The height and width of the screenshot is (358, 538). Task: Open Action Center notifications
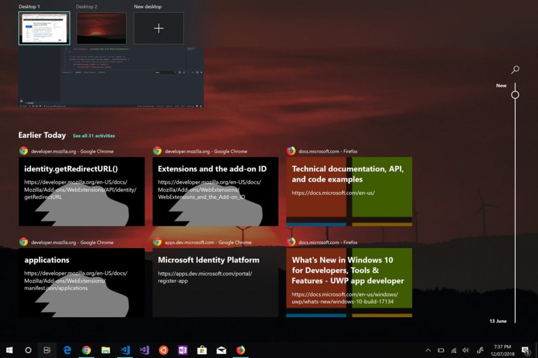point(525,350)
